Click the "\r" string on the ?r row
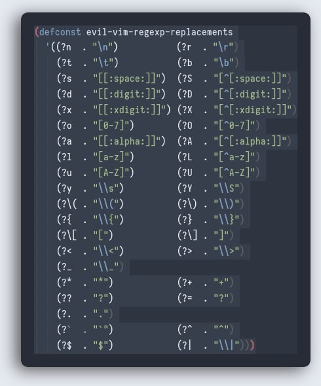Viewport: 321px width, 386px height. point(223,46)
